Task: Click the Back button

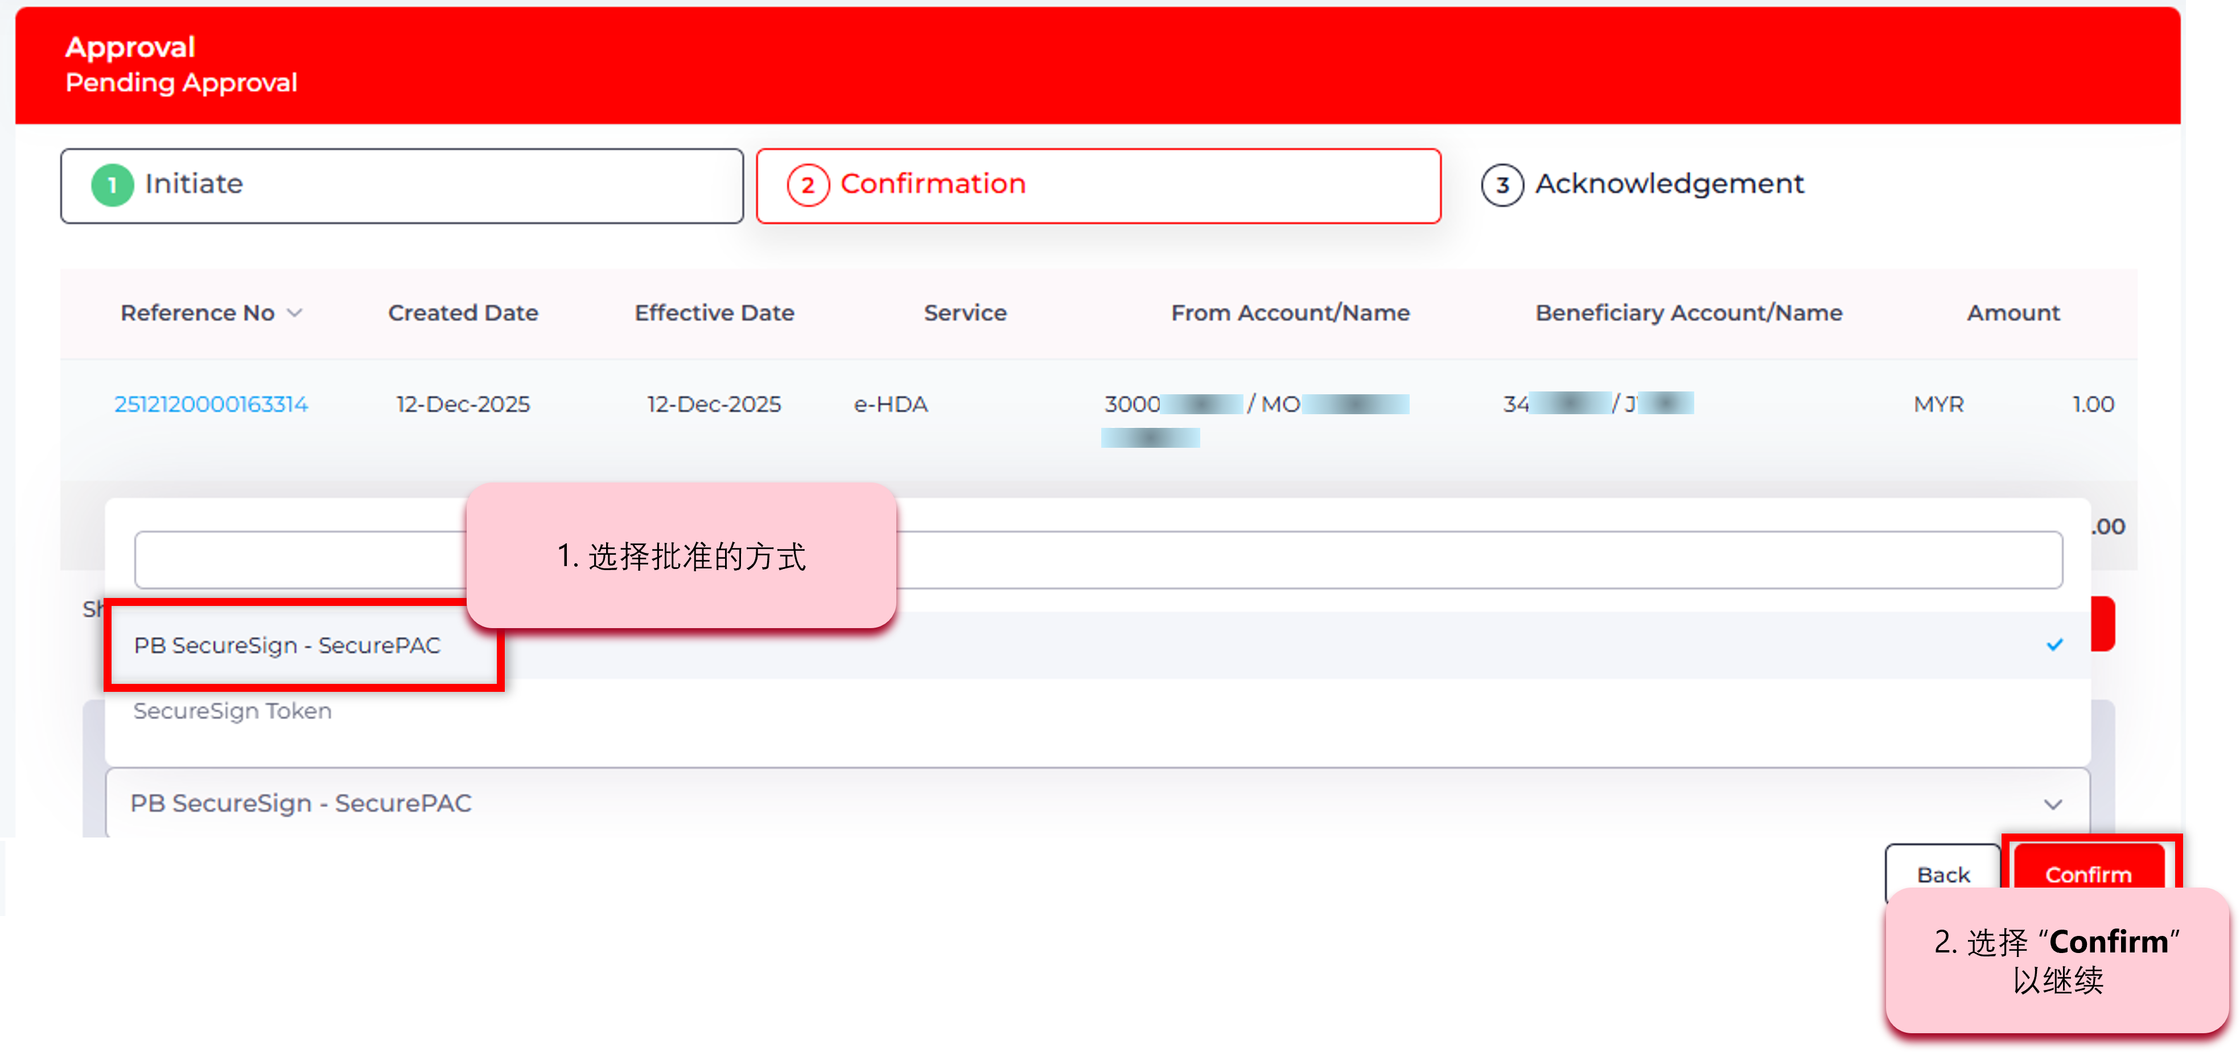Action: pyautogui.click(x=1942, y=874)
